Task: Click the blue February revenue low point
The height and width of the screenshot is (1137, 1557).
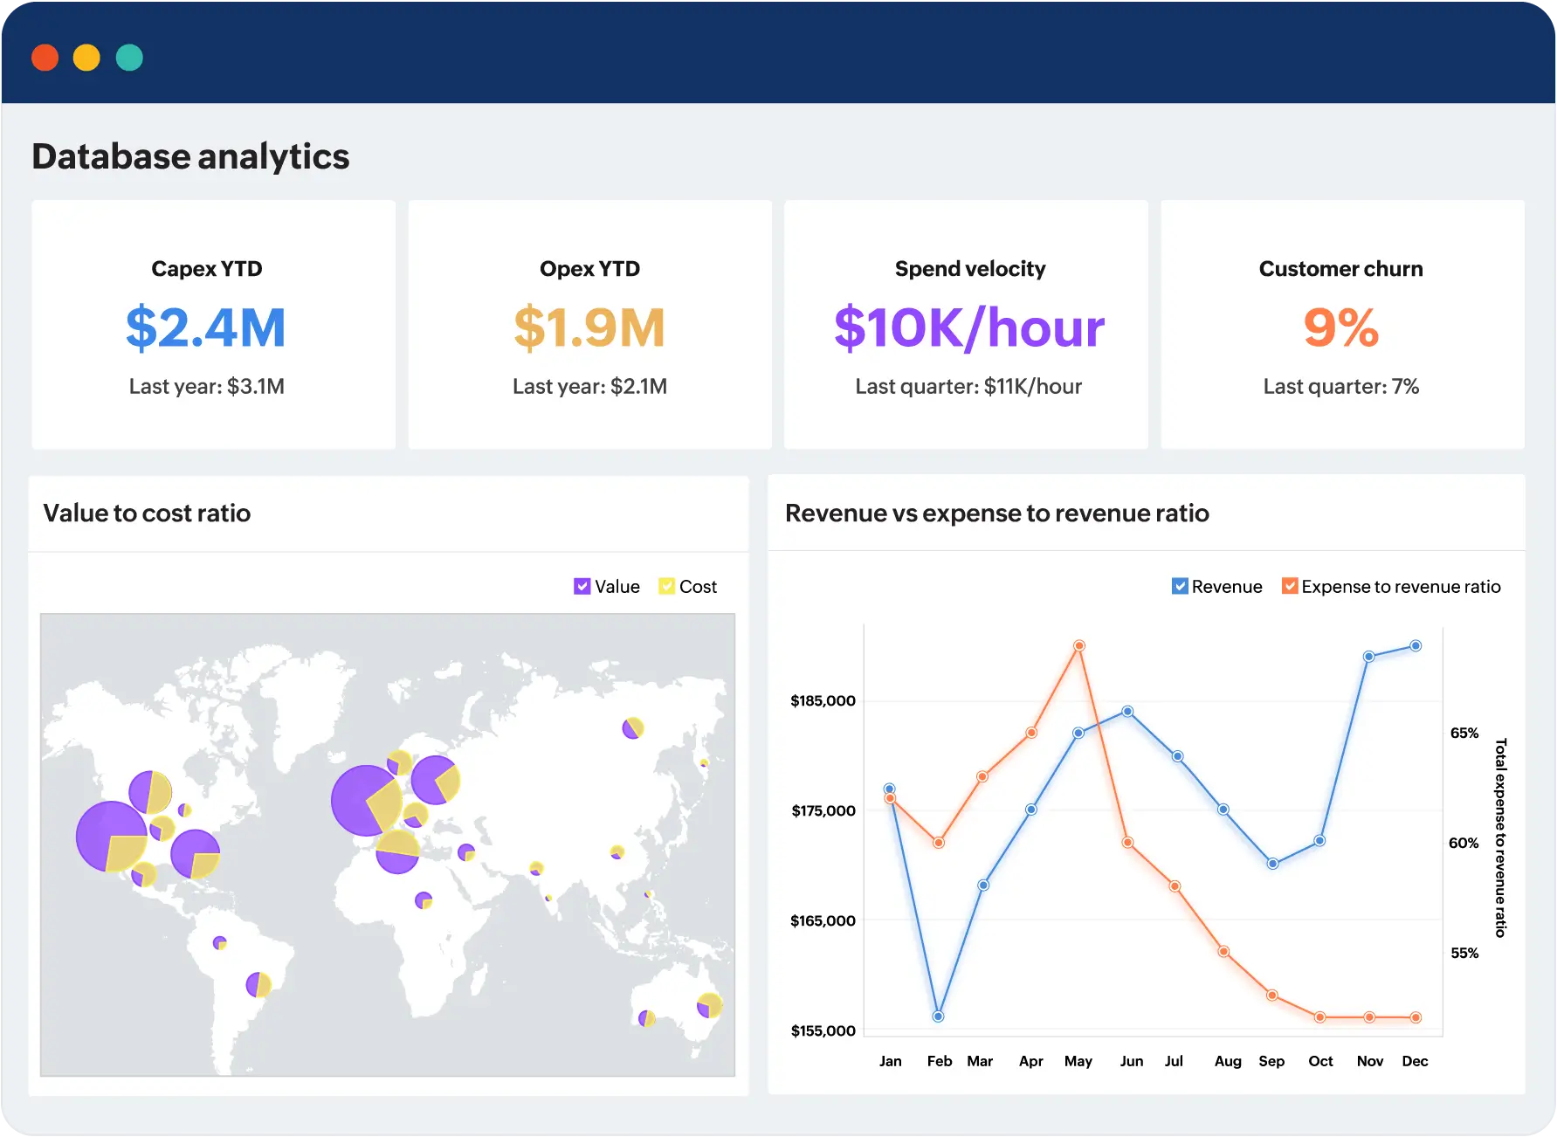Action: 938,1016
